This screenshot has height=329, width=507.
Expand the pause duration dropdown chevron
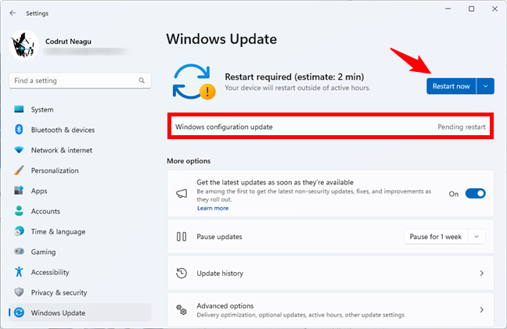[476, 237]
